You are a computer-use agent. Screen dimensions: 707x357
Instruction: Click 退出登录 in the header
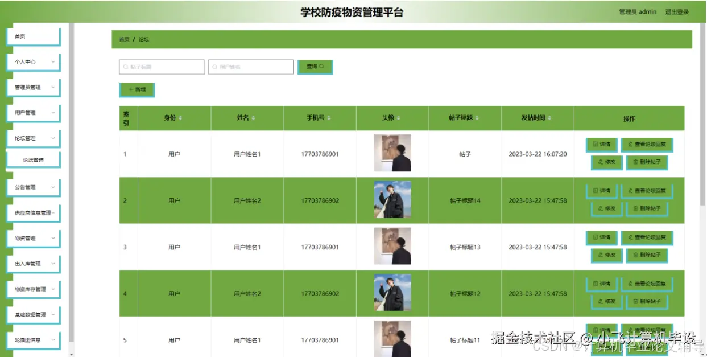coord(677,12)
